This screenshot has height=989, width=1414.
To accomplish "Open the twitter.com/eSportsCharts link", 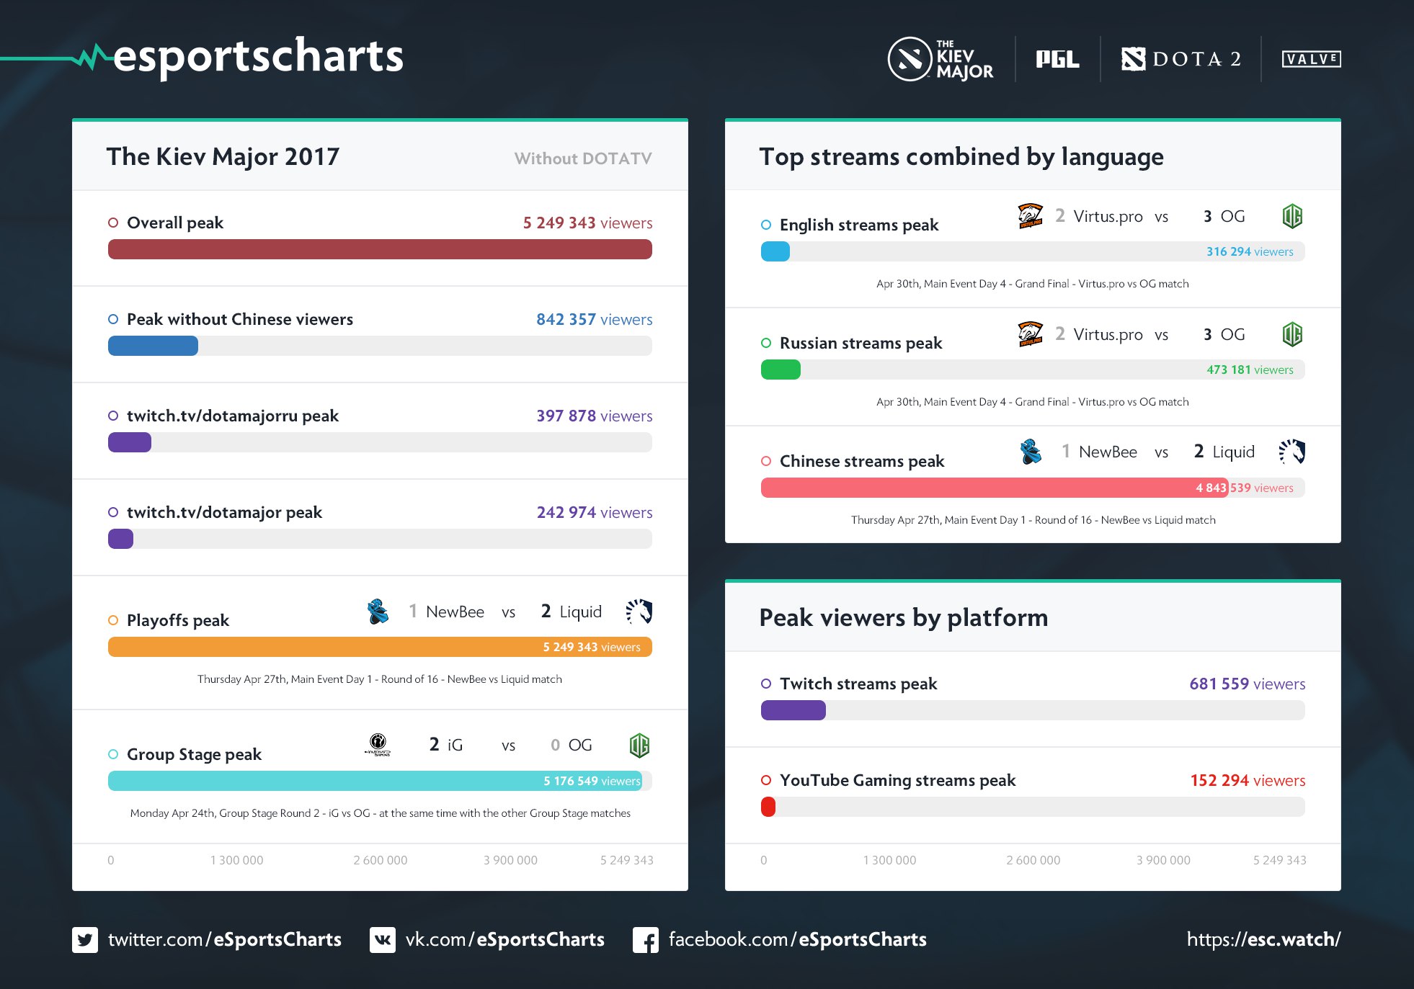I will coord(224,940).
